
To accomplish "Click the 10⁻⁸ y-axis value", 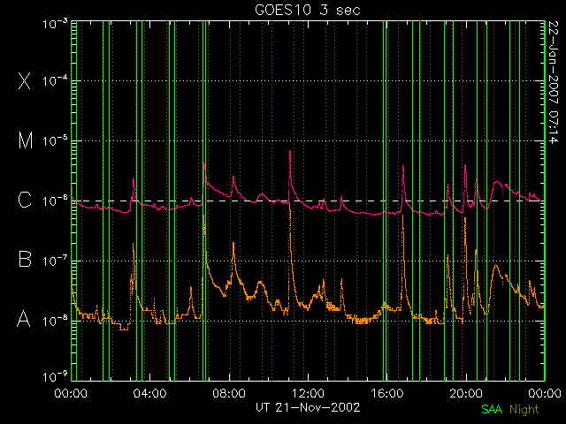I will pos(55,320).
